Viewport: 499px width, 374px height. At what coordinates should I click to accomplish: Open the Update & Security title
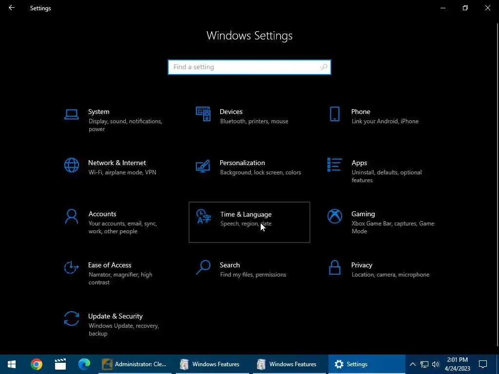115,317
